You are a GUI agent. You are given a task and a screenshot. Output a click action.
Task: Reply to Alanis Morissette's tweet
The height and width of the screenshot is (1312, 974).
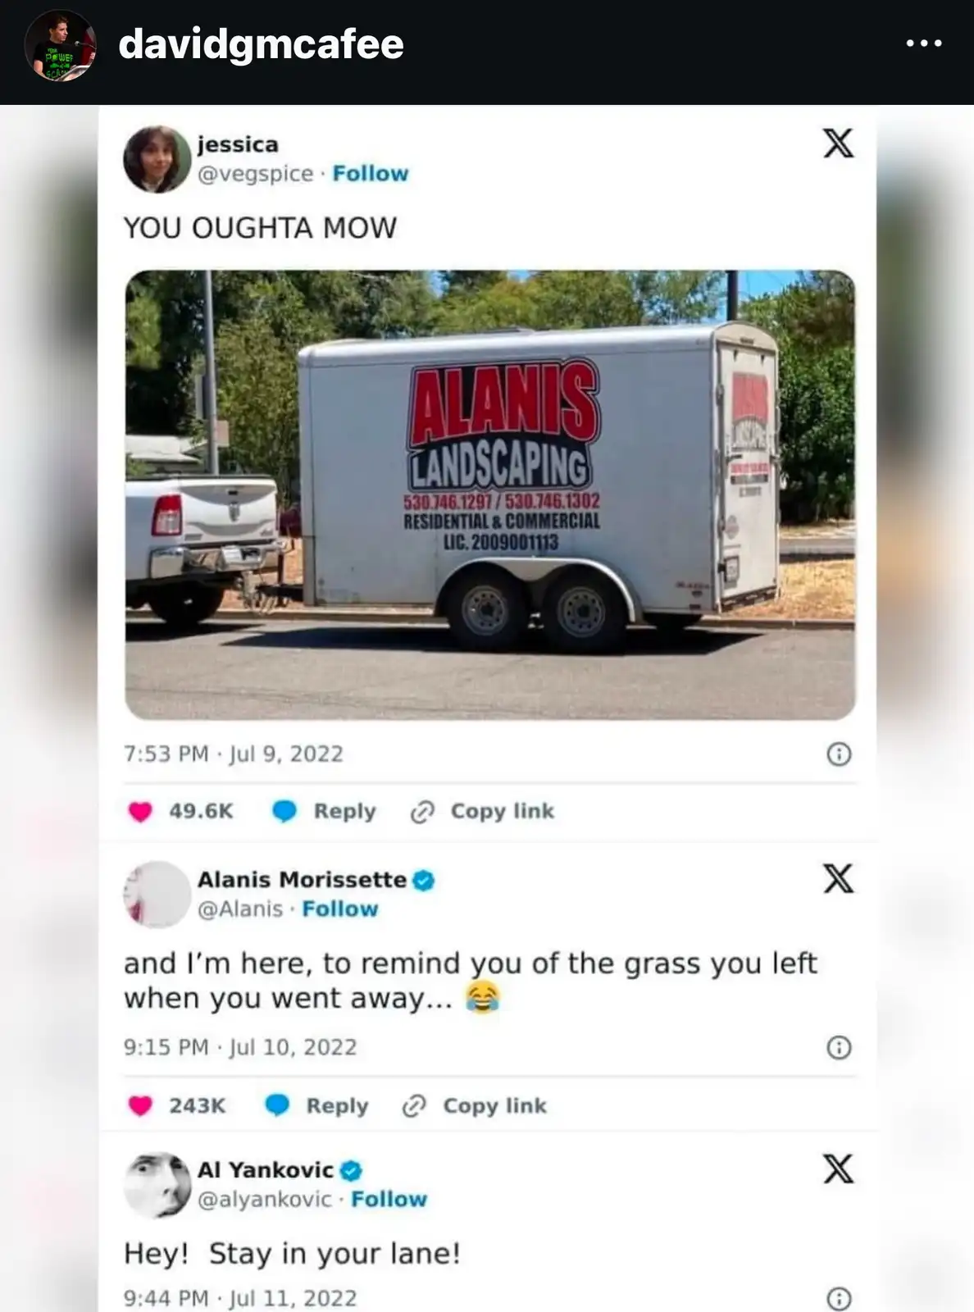317,1106
